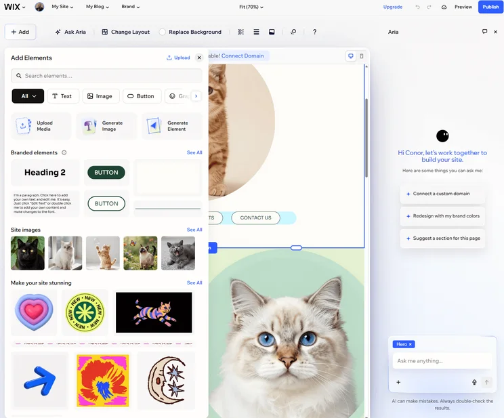Screen dimensions: 504x418
Task: Switch to desktop view icon
Action: [x=351, y=56]
